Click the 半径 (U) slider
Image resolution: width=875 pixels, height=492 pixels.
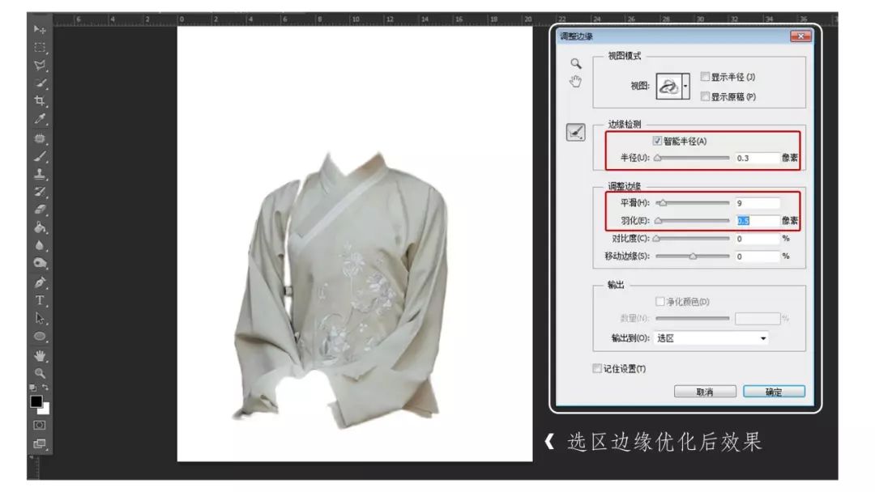tap(693, 159)
